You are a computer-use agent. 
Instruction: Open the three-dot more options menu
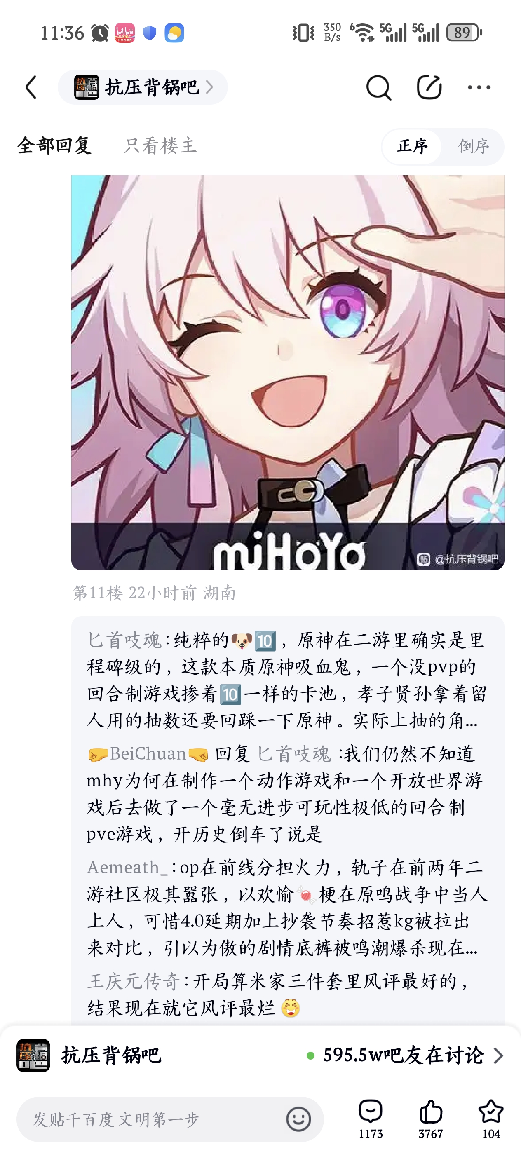479,87
